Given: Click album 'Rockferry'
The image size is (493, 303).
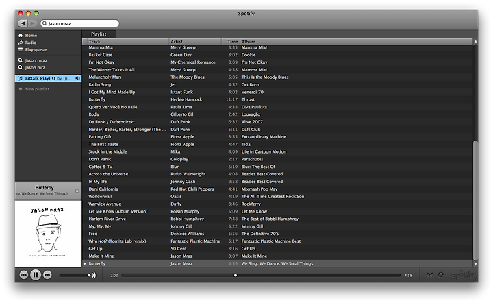Looking at the screenshot, I should [251, 204].
